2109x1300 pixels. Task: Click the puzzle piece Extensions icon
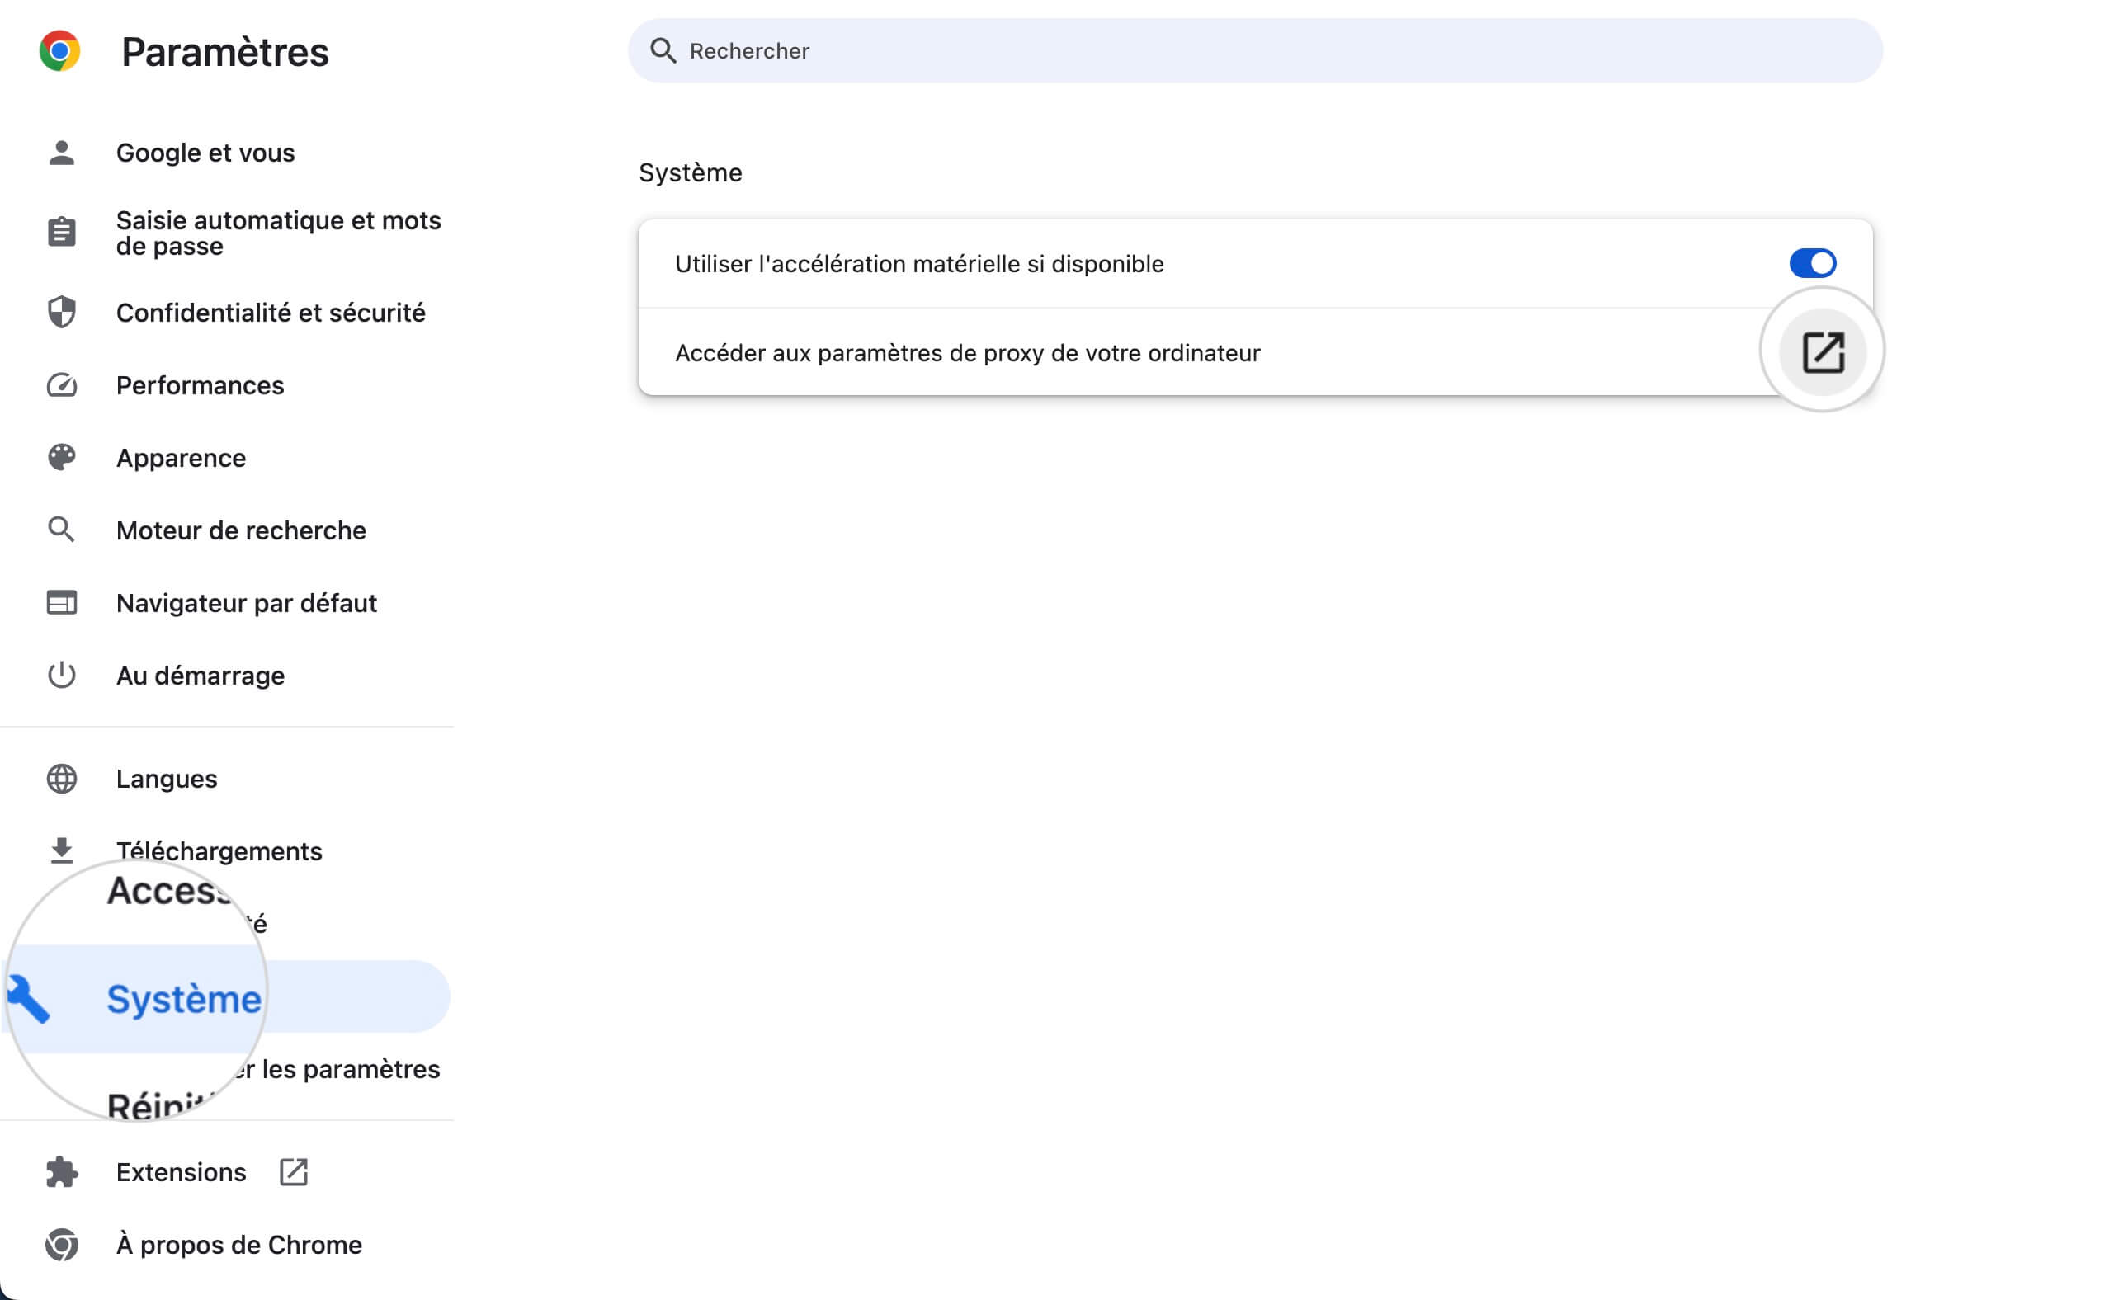(x=61, y=1172)
